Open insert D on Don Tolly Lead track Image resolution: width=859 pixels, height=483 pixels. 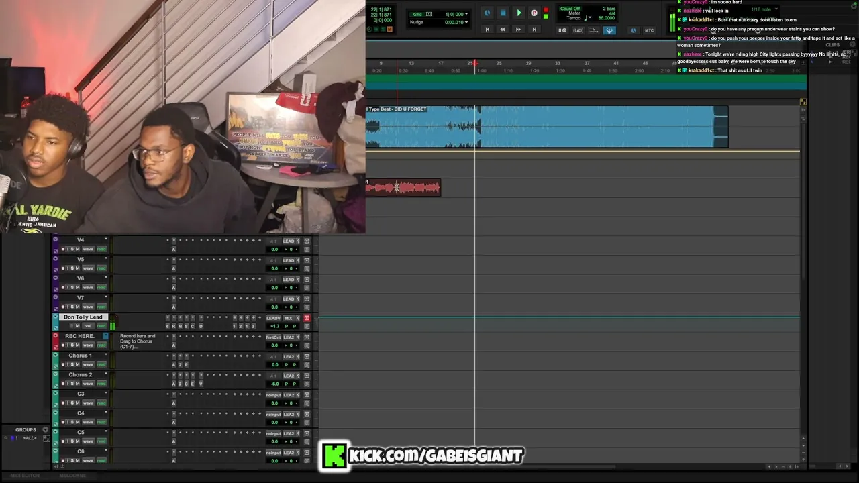click(x=200, y=326)
